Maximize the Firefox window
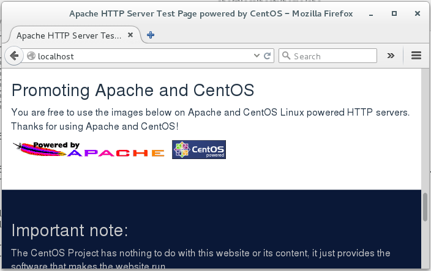Image resolution: width=431 pixels, height=271 pixels. click(x=394, y=13)
